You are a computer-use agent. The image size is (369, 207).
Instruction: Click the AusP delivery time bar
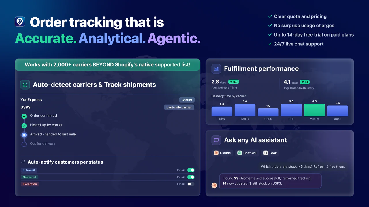[x=338, y=111]
